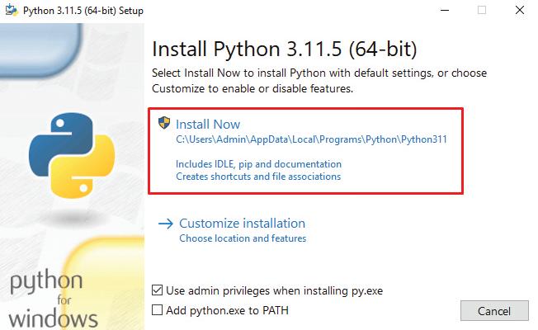Click the disabled maximize button
Image resolution: width=538 pixels, height=330 pixels.
pos(482,10)
